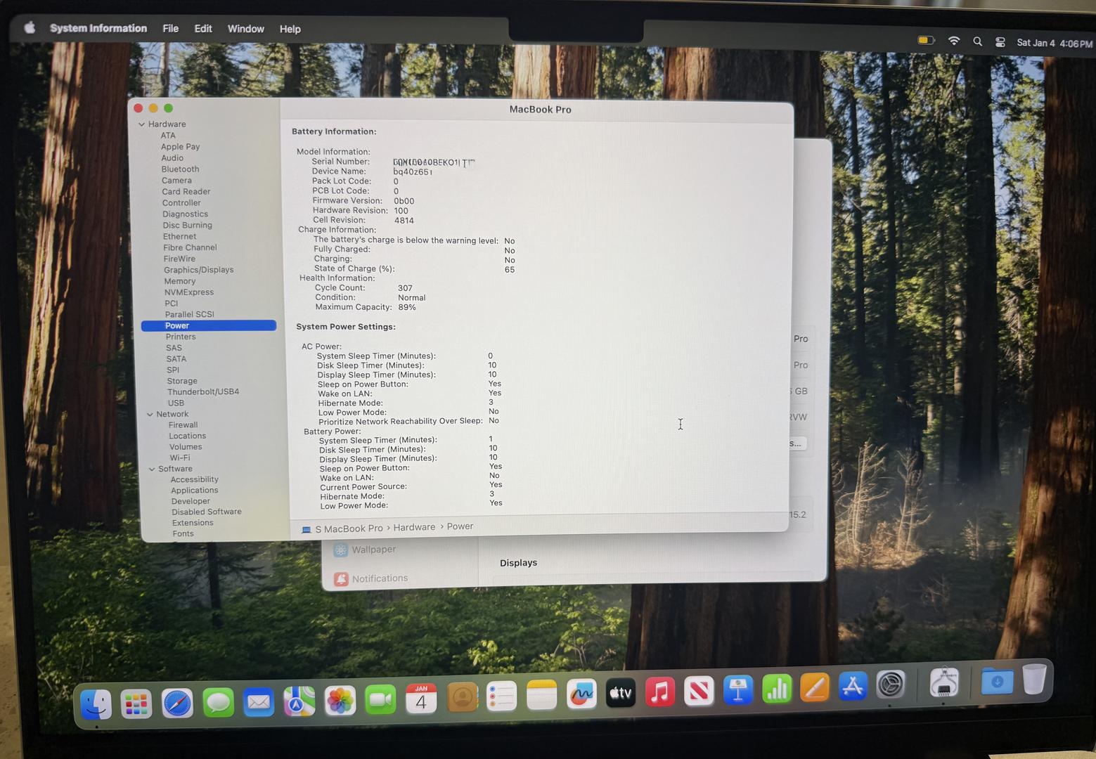Open the Music app in the Dock
Viewport: 1096px width, 759px height.
(x=660, y=692)
